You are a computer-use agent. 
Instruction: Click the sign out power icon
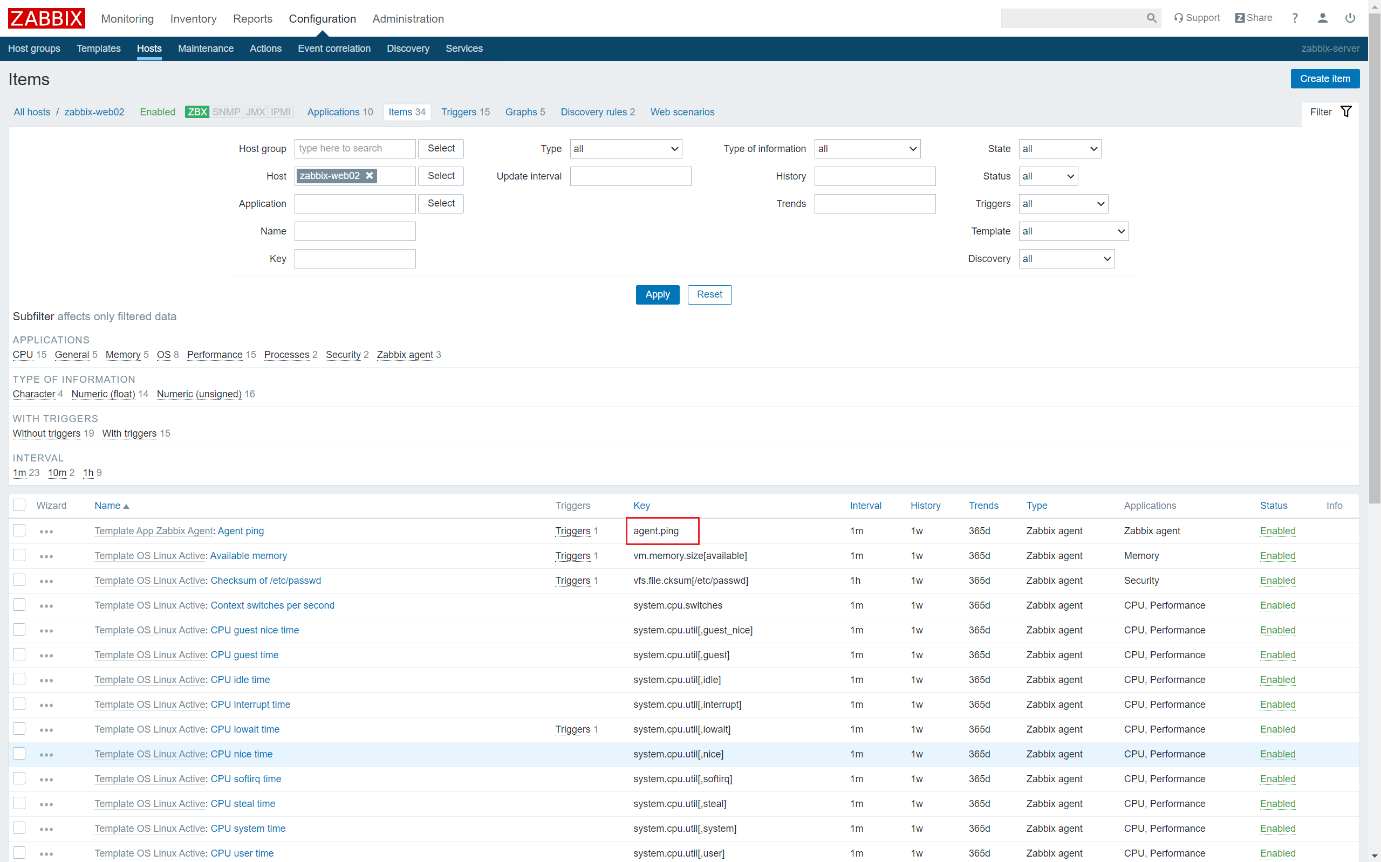coord(1350,18)
